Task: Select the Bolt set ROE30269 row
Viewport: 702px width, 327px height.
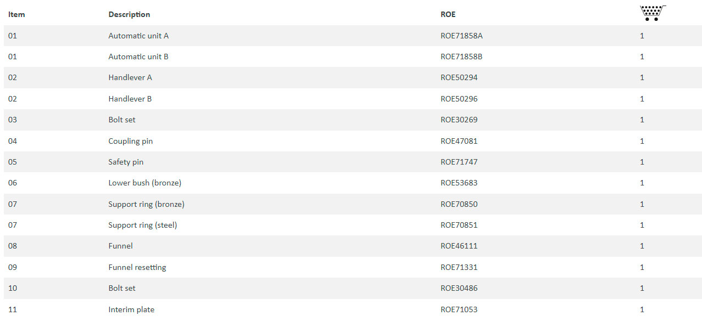Action: (x=353, y=120)
